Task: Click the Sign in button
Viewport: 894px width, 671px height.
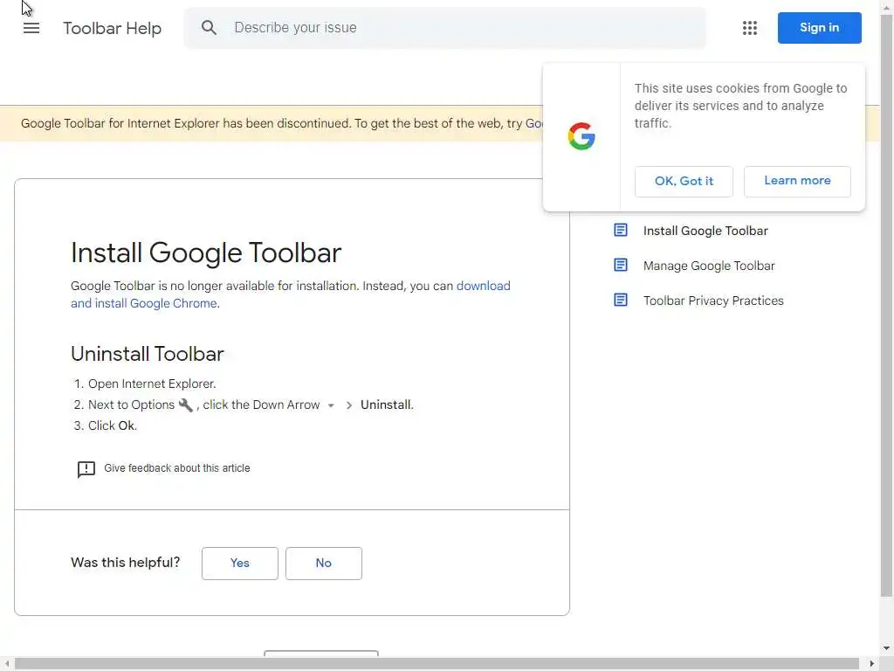Action: pos(819,27)
